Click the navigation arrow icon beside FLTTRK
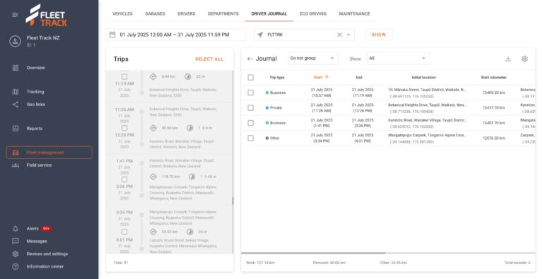The image size is (543, 279). (260, 35)
